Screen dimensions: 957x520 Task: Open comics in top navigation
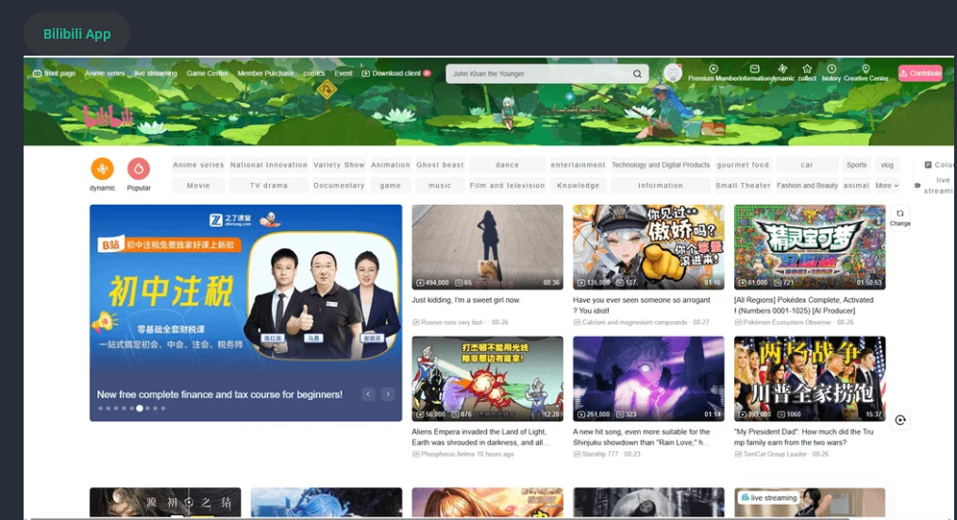tap(313, 74)
